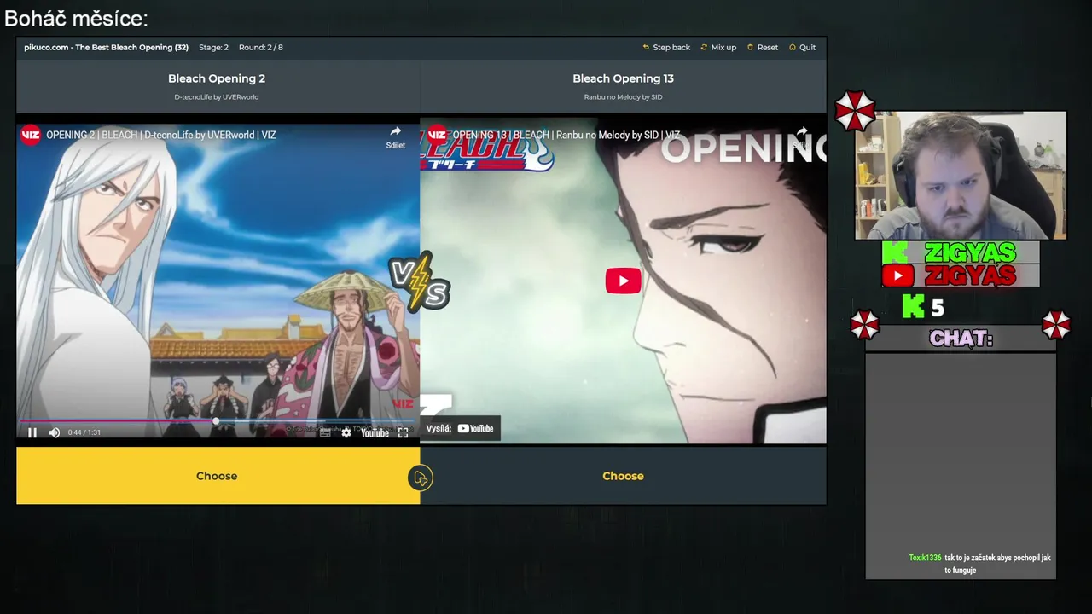Pause the Bleach Opening 2 video

coord(32,432)
